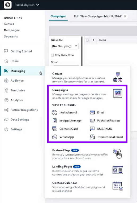Select the Multichannel channel icon

pos(55,112)
